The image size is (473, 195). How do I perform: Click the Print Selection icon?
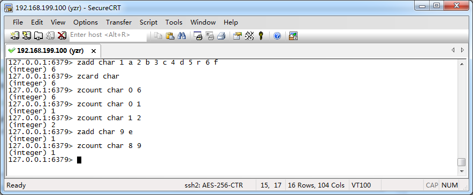pos(209,36)
